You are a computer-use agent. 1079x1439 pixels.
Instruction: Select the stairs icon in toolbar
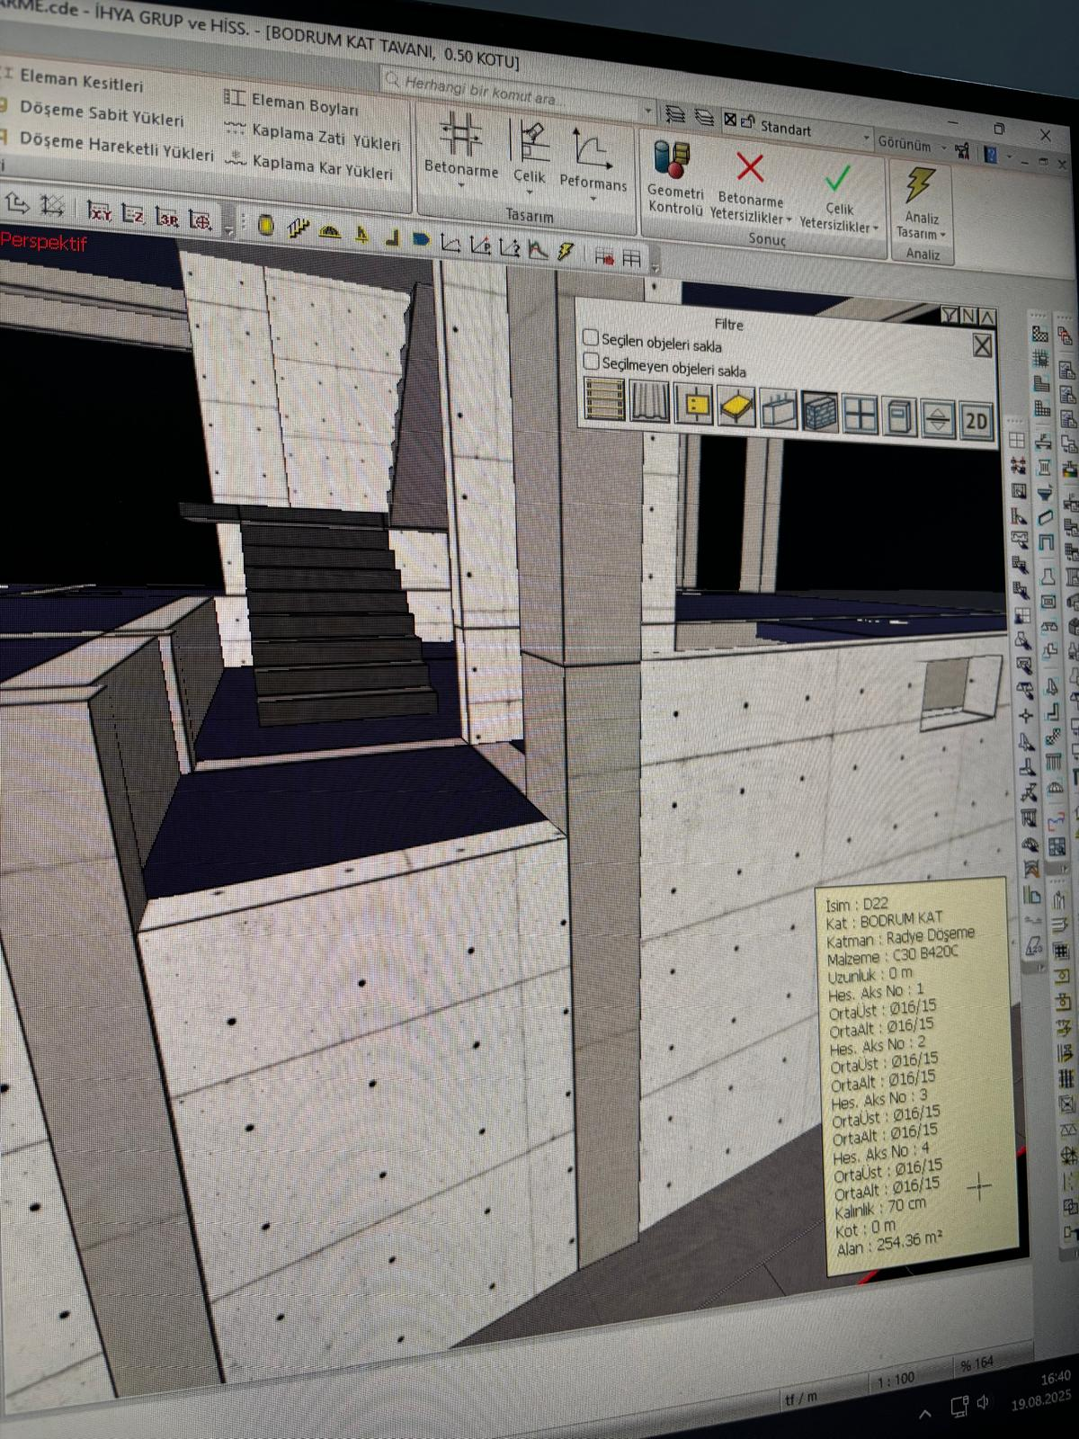pos(298,228)
